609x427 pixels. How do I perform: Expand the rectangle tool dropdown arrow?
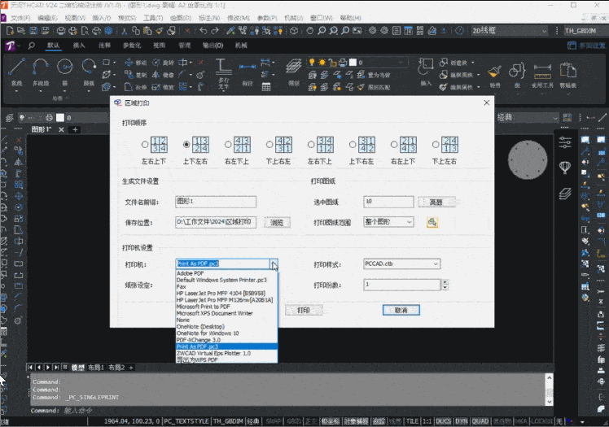(114, 63)
